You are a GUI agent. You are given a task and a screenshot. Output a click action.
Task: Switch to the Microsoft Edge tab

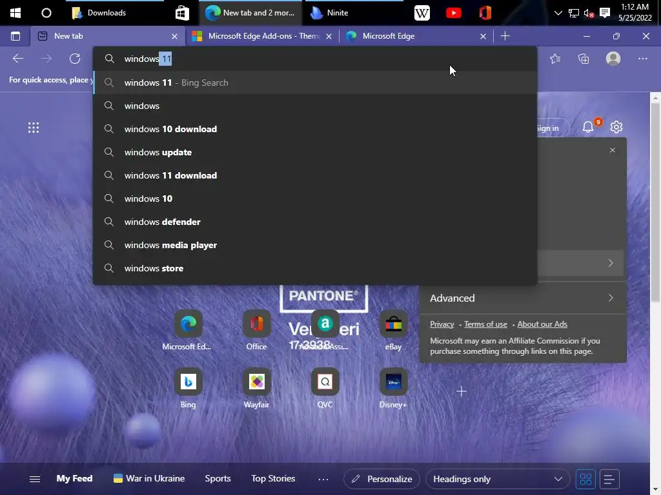pyautogui.click(x=415, y=36)
